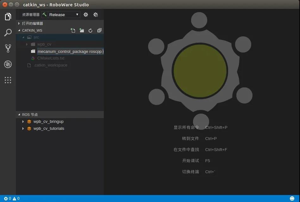Minimize the RoboWare Studio window
The height and width of the screenshot is (202, 300).
11,4
